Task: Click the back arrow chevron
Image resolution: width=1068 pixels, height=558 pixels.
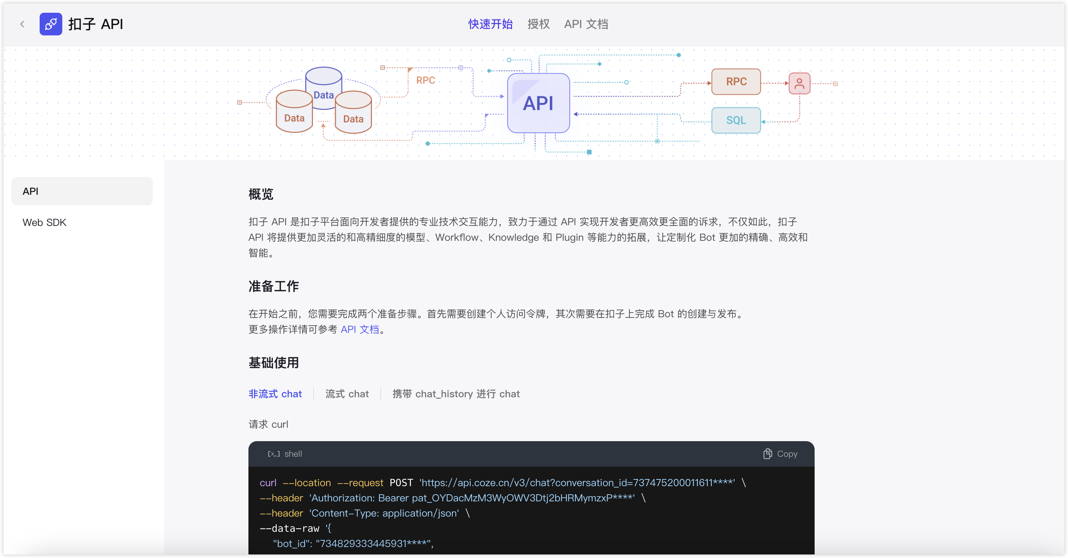Action: click(x=22, y=24)
